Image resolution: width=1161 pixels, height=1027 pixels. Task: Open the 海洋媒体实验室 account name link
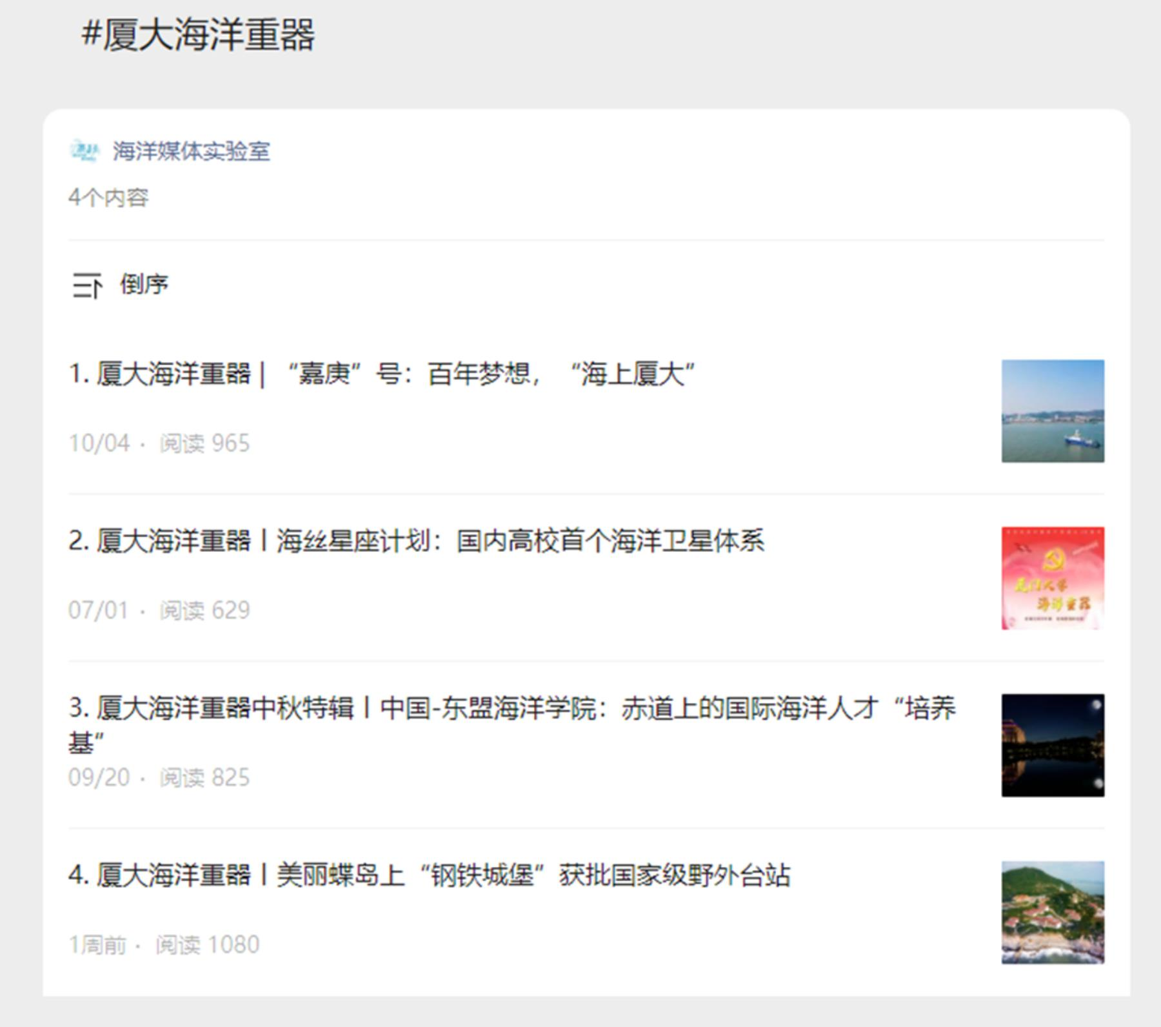[191, 151]
